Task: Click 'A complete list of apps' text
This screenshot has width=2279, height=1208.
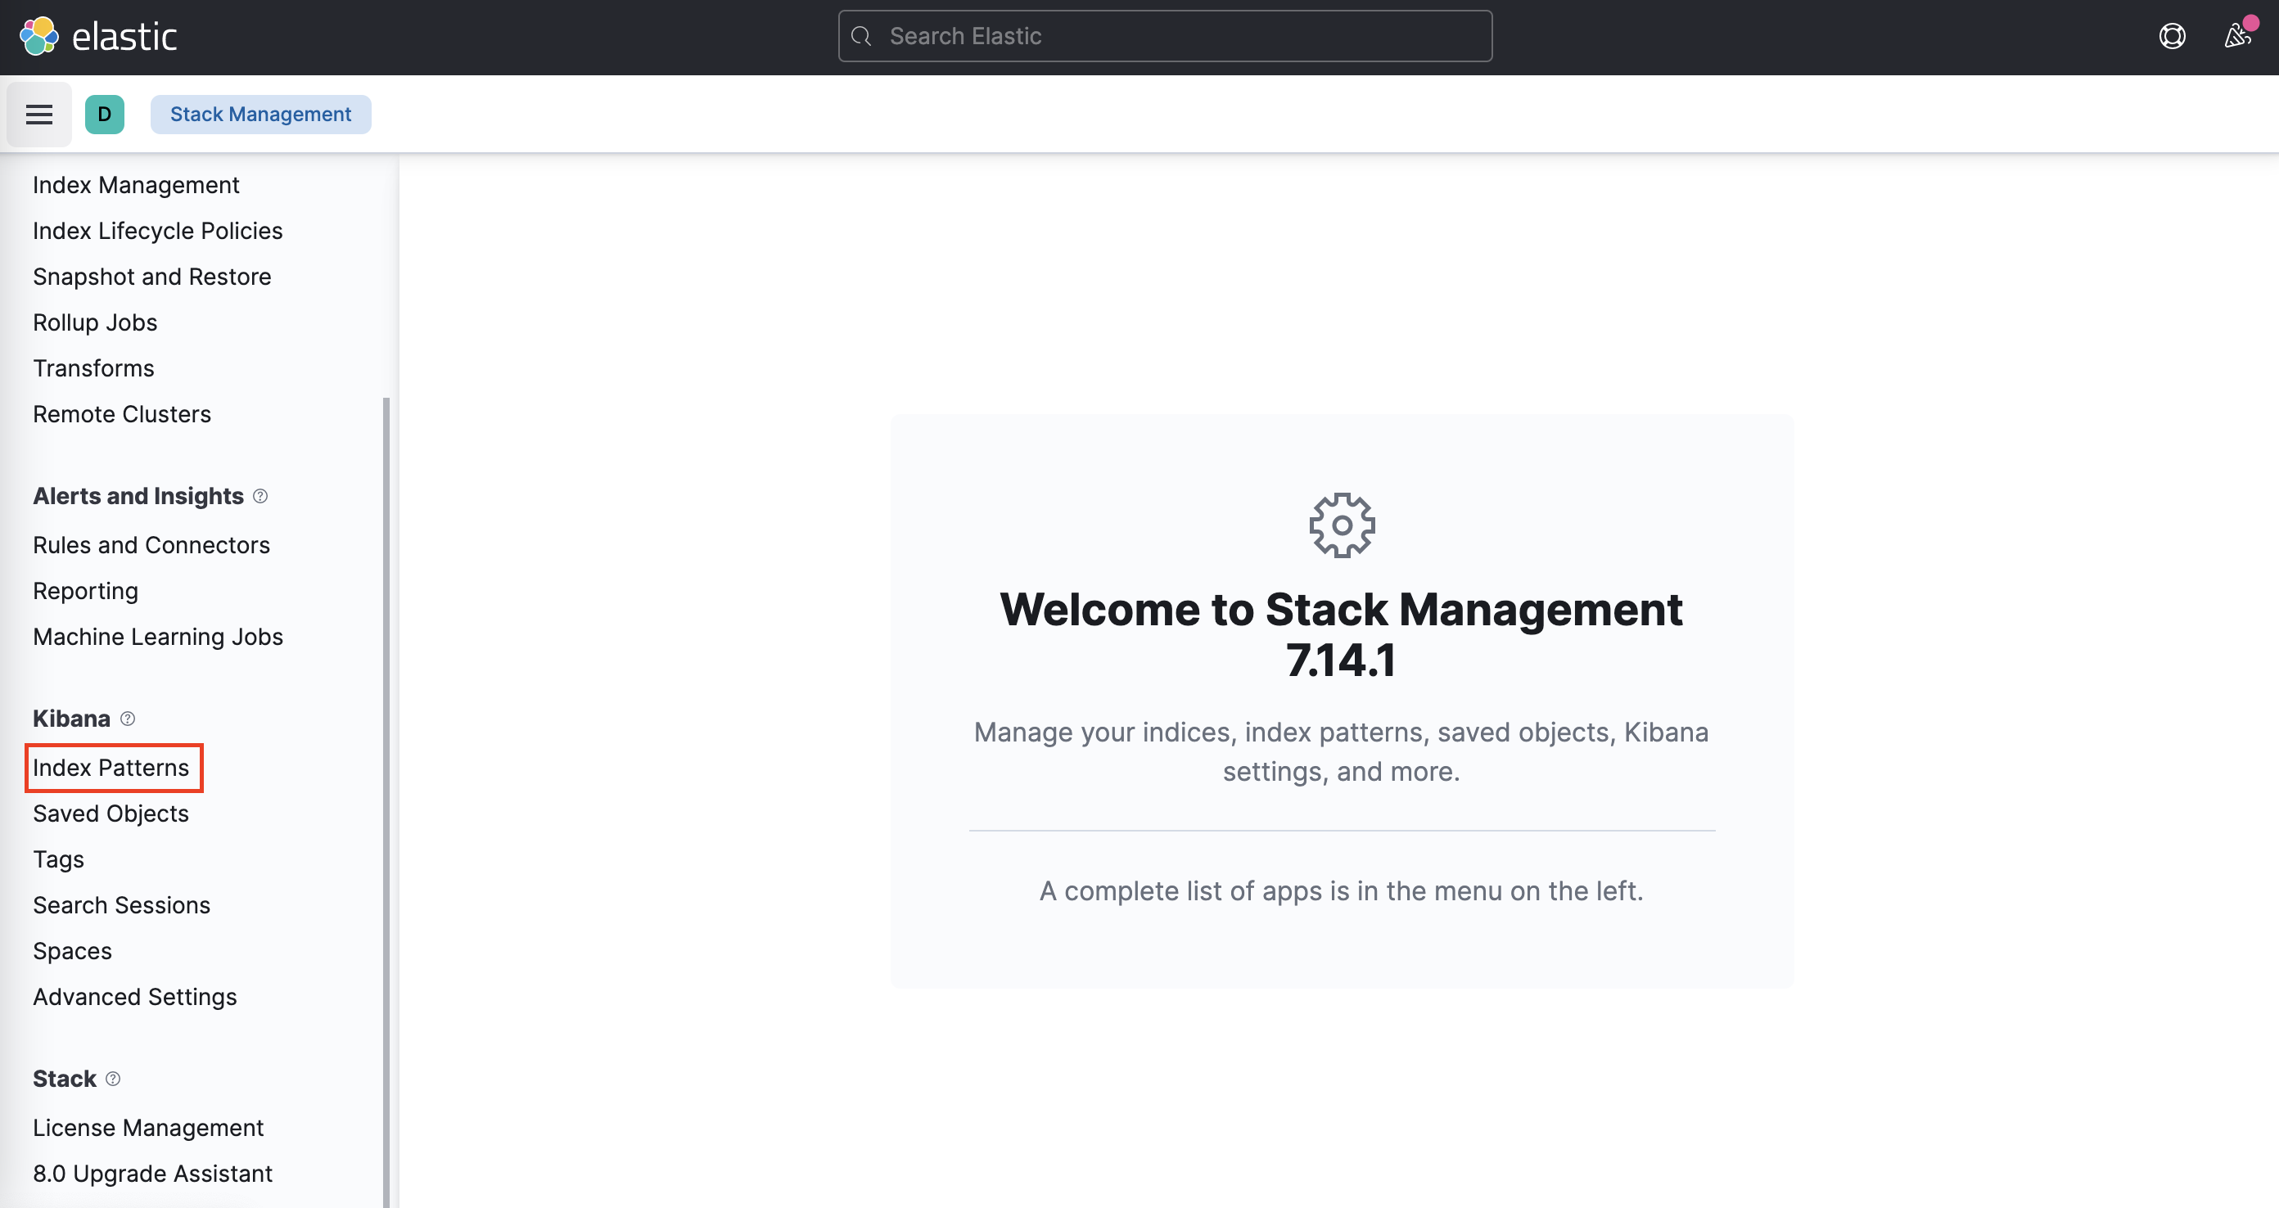Action: click(1341, 891)
